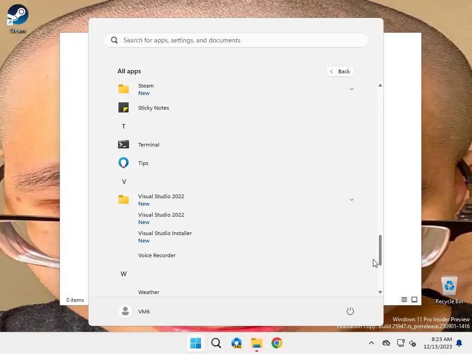This screenshot has height=354, width=472.
Task: Click the scrollbar down arrow in All apps
Action: 380,292
